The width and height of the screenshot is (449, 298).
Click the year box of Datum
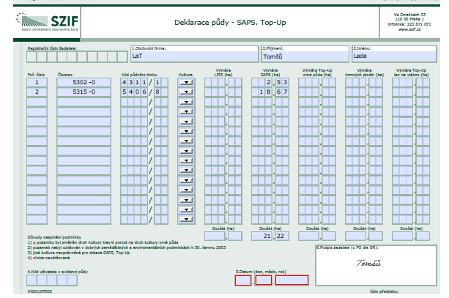pos(292,280)
